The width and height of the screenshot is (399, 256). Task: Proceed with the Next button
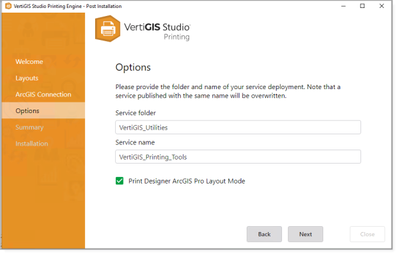click(305, 234)
